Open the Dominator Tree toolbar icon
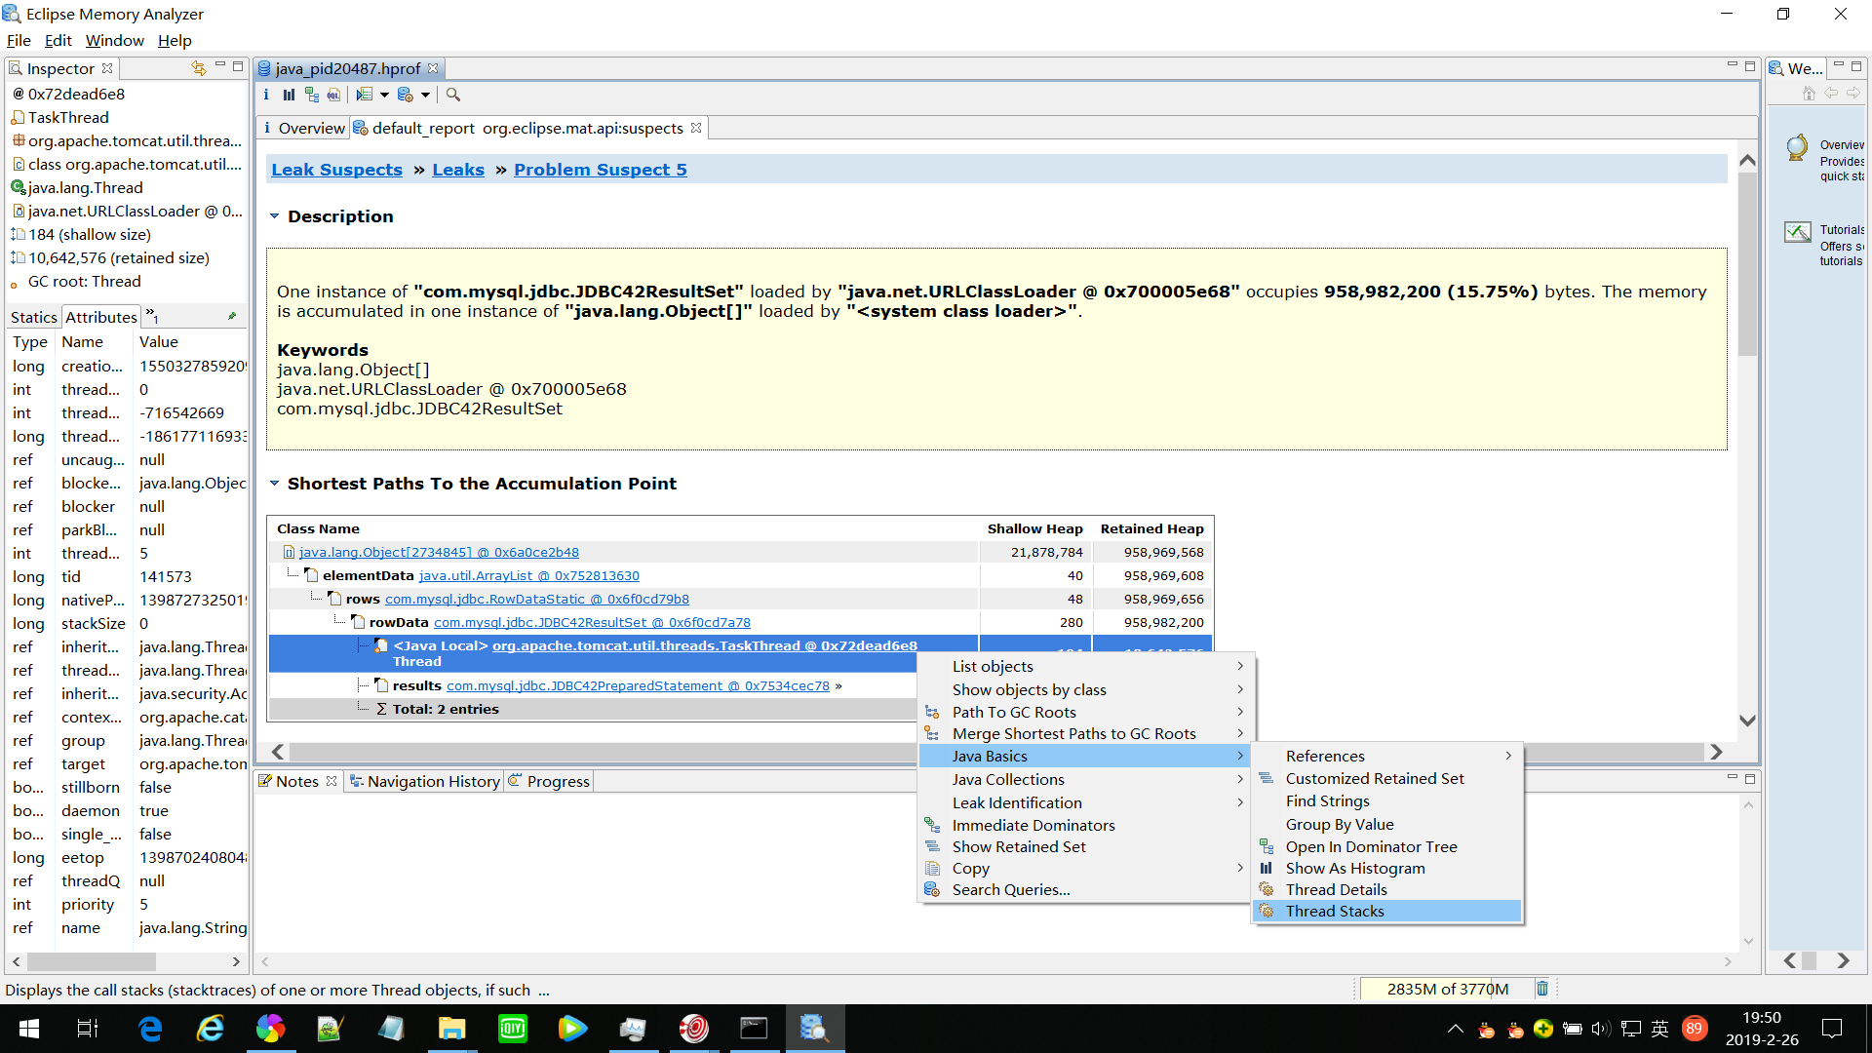1872x1053 pixels. (x=312, y=95)
